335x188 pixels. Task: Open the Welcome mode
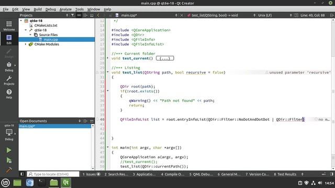(x=9, y=26)
